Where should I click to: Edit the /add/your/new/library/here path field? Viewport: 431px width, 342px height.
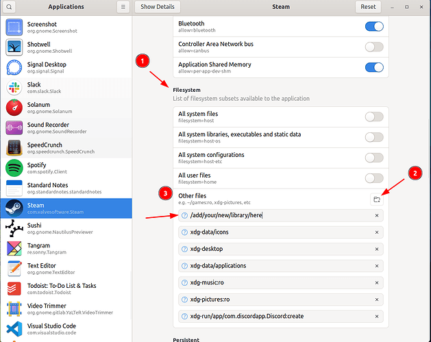click(281, 215)
